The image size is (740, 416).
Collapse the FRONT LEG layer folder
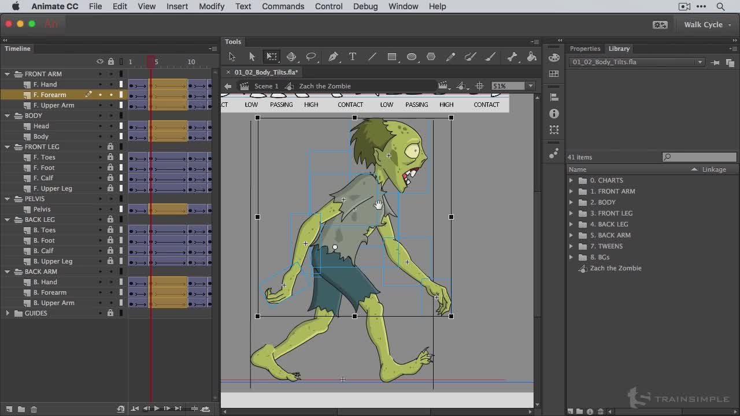[x=8, y=147]
